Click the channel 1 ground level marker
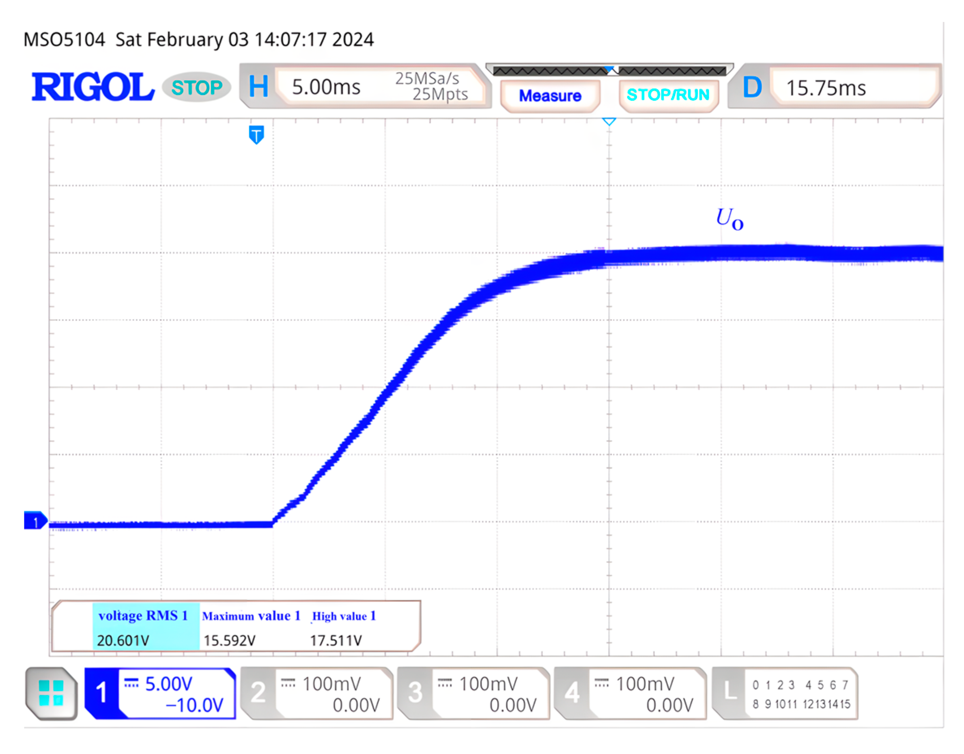This screenshot has width=964, height=754. pyautogui.click(x=35, y=521)
